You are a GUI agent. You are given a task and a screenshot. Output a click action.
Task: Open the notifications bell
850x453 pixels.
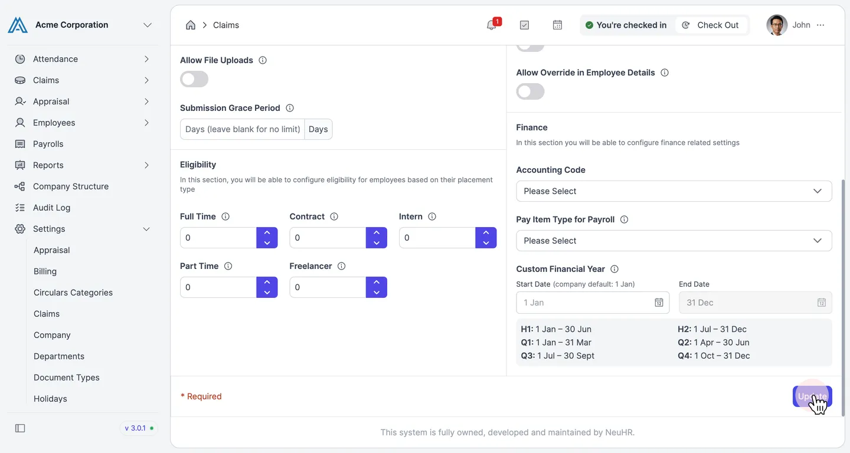(x=492, y=25)
